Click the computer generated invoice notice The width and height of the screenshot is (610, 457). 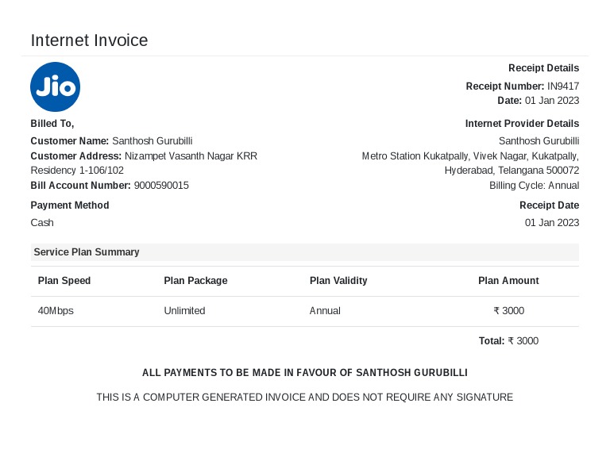tap(305, 397)
